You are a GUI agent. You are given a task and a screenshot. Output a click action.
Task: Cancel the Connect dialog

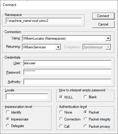click(x=103, y=24)
